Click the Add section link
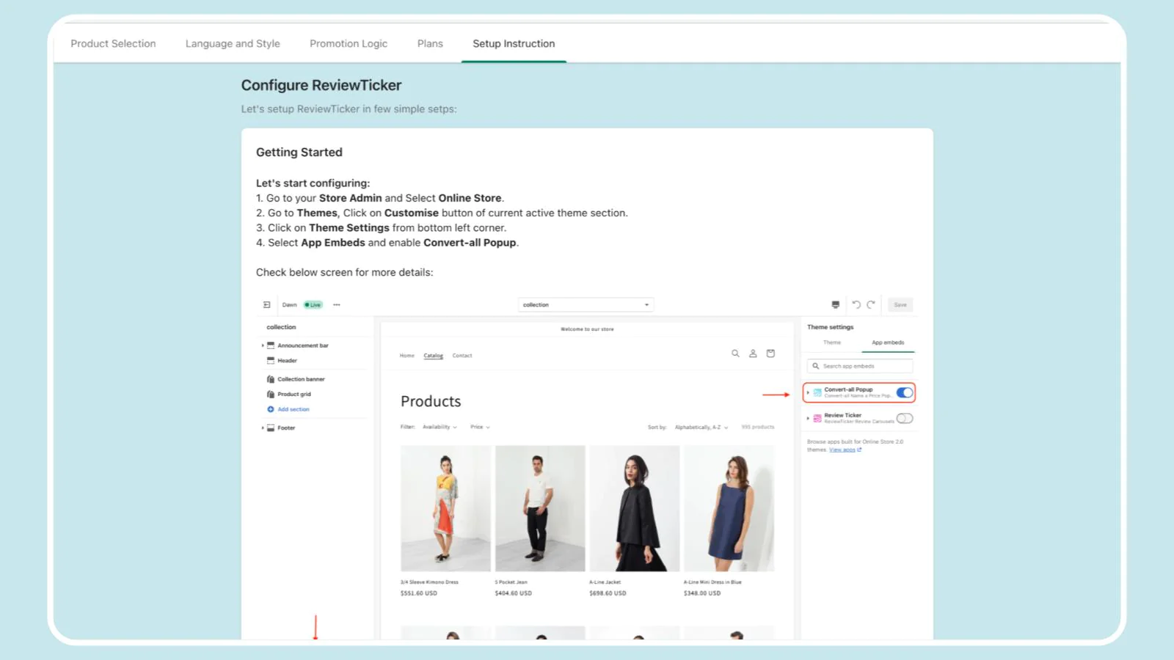 (293, 409)
